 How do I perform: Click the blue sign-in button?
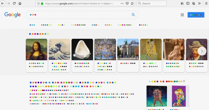196,15
